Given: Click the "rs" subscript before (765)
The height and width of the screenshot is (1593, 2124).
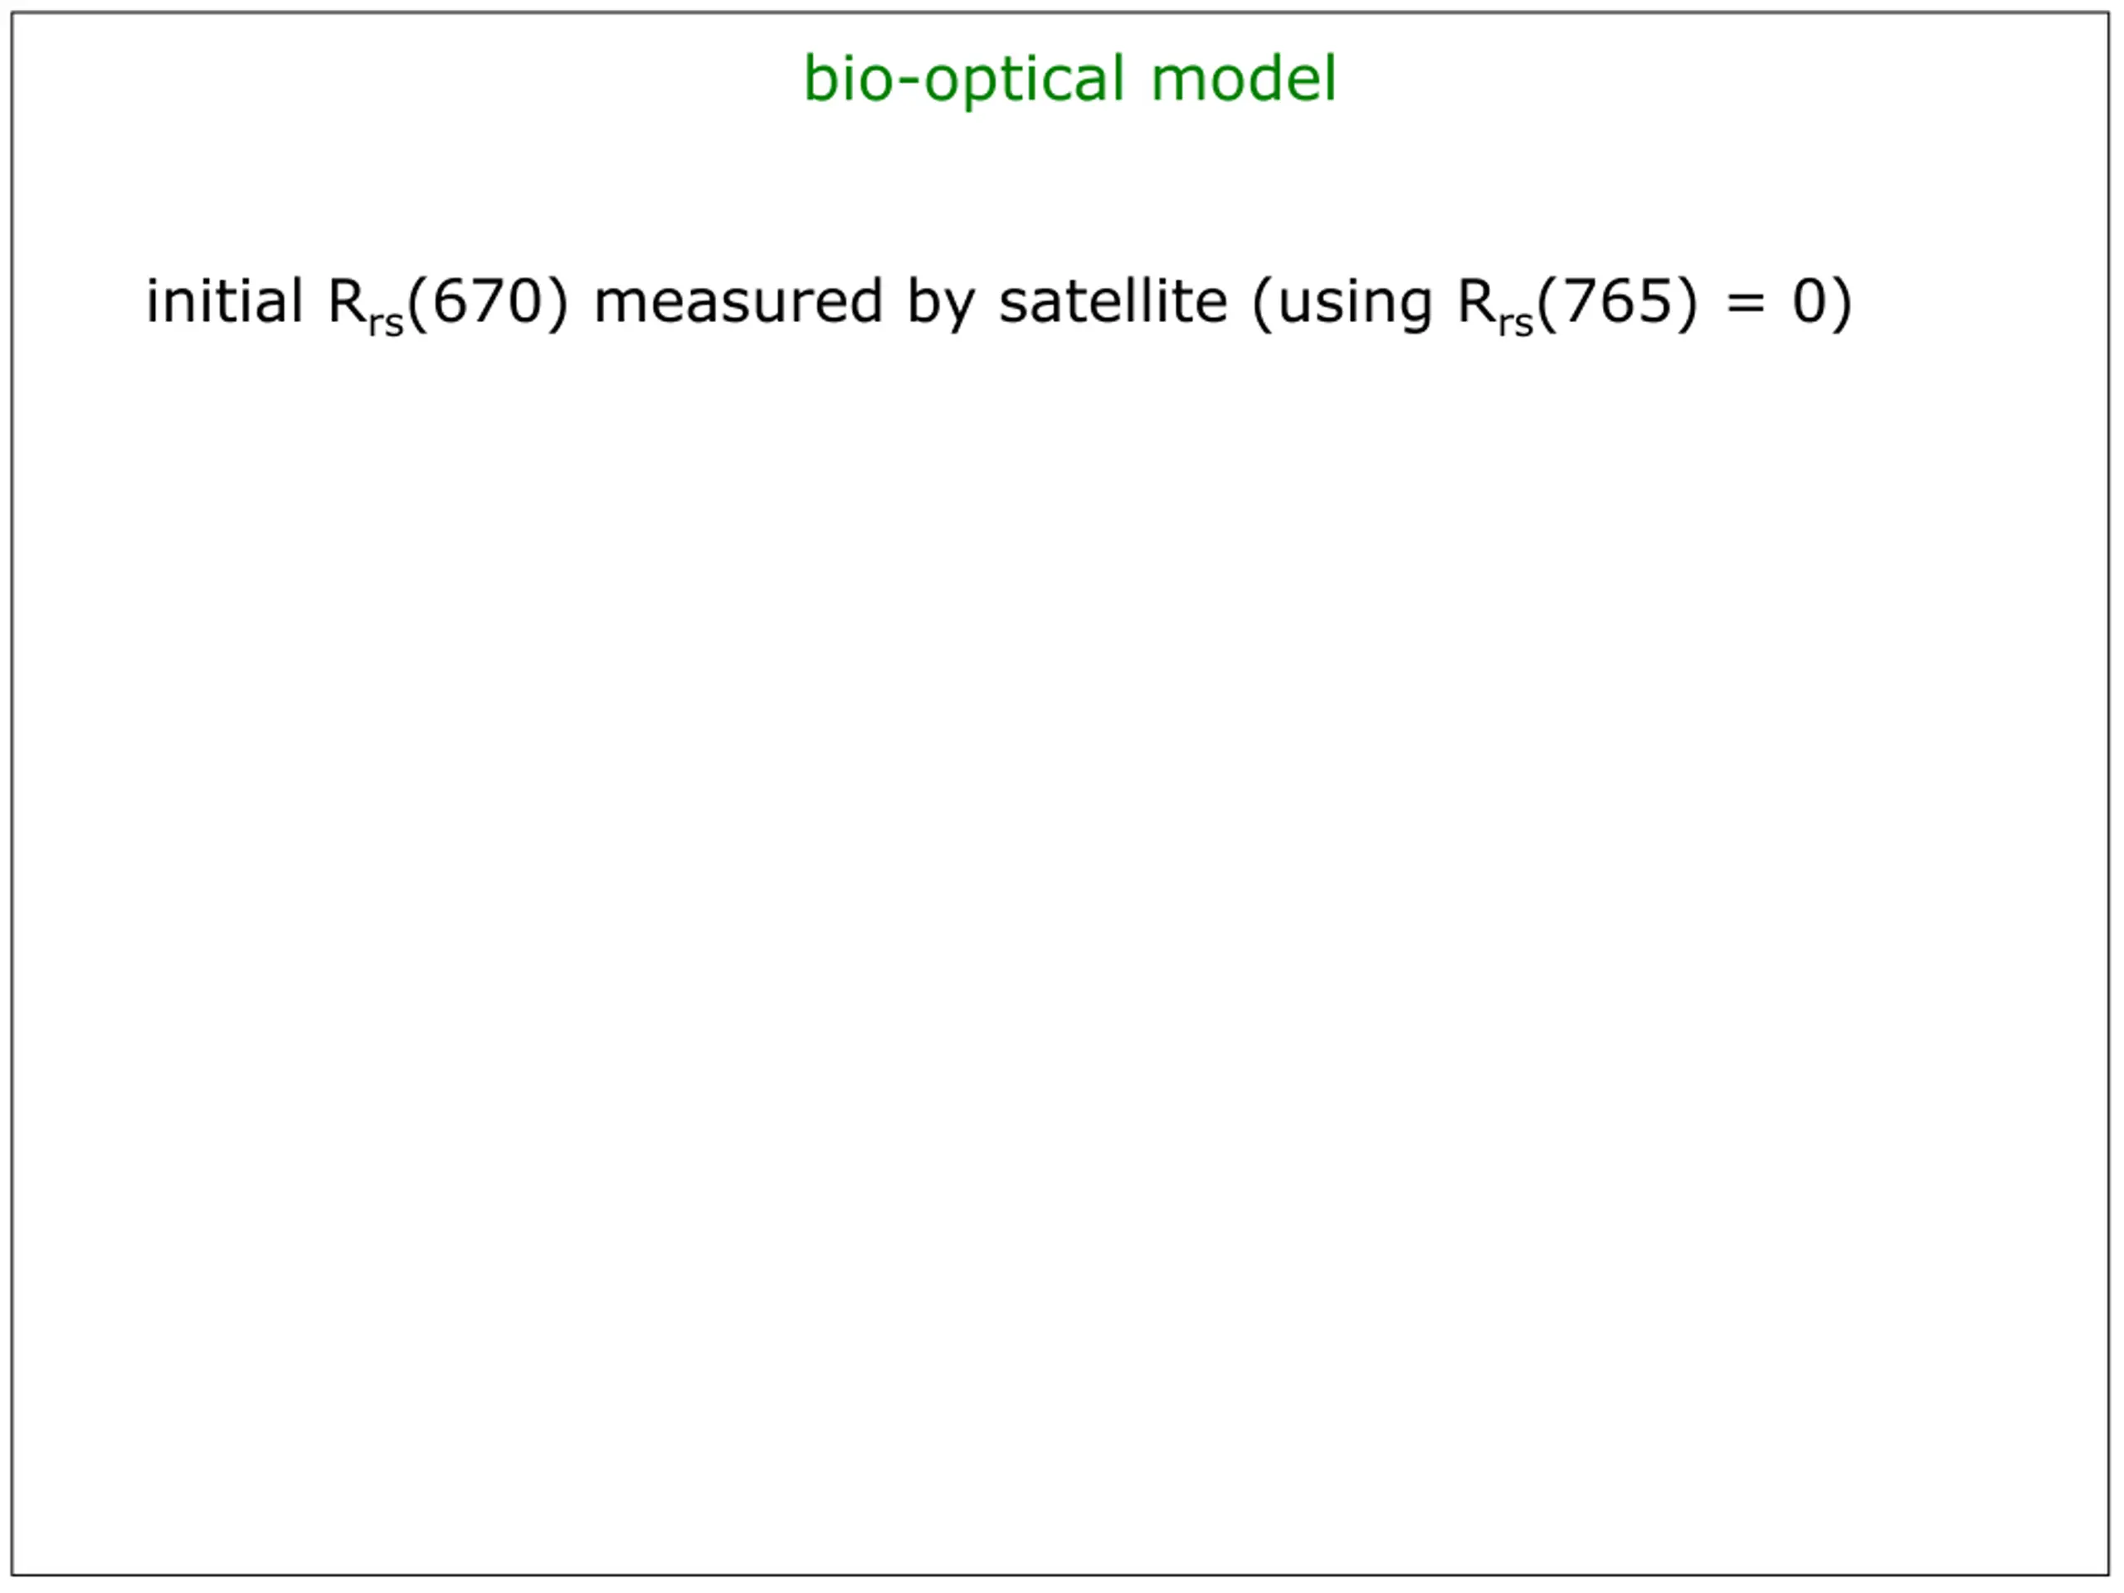Looking at the screenshot, I should click(1515, 324).
